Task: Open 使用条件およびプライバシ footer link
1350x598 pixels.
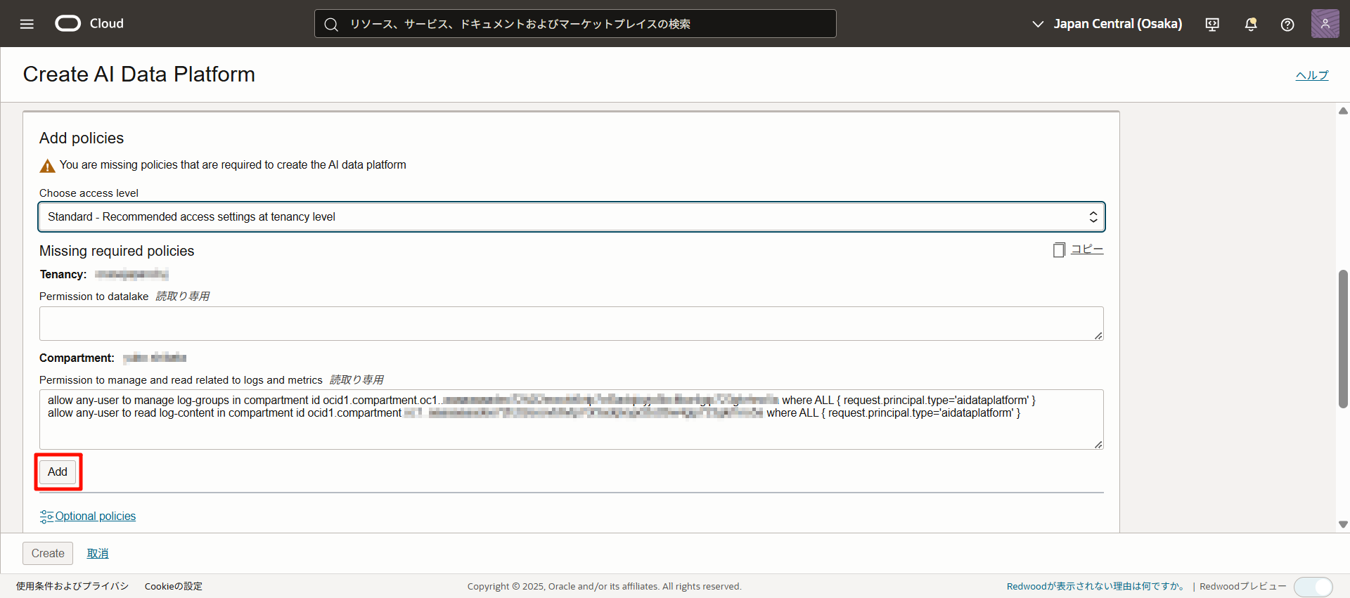Action: click(x=72, y=586)
